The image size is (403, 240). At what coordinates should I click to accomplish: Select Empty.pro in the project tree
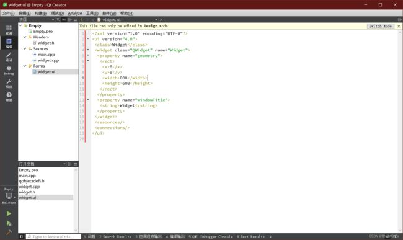coord(43,31)
